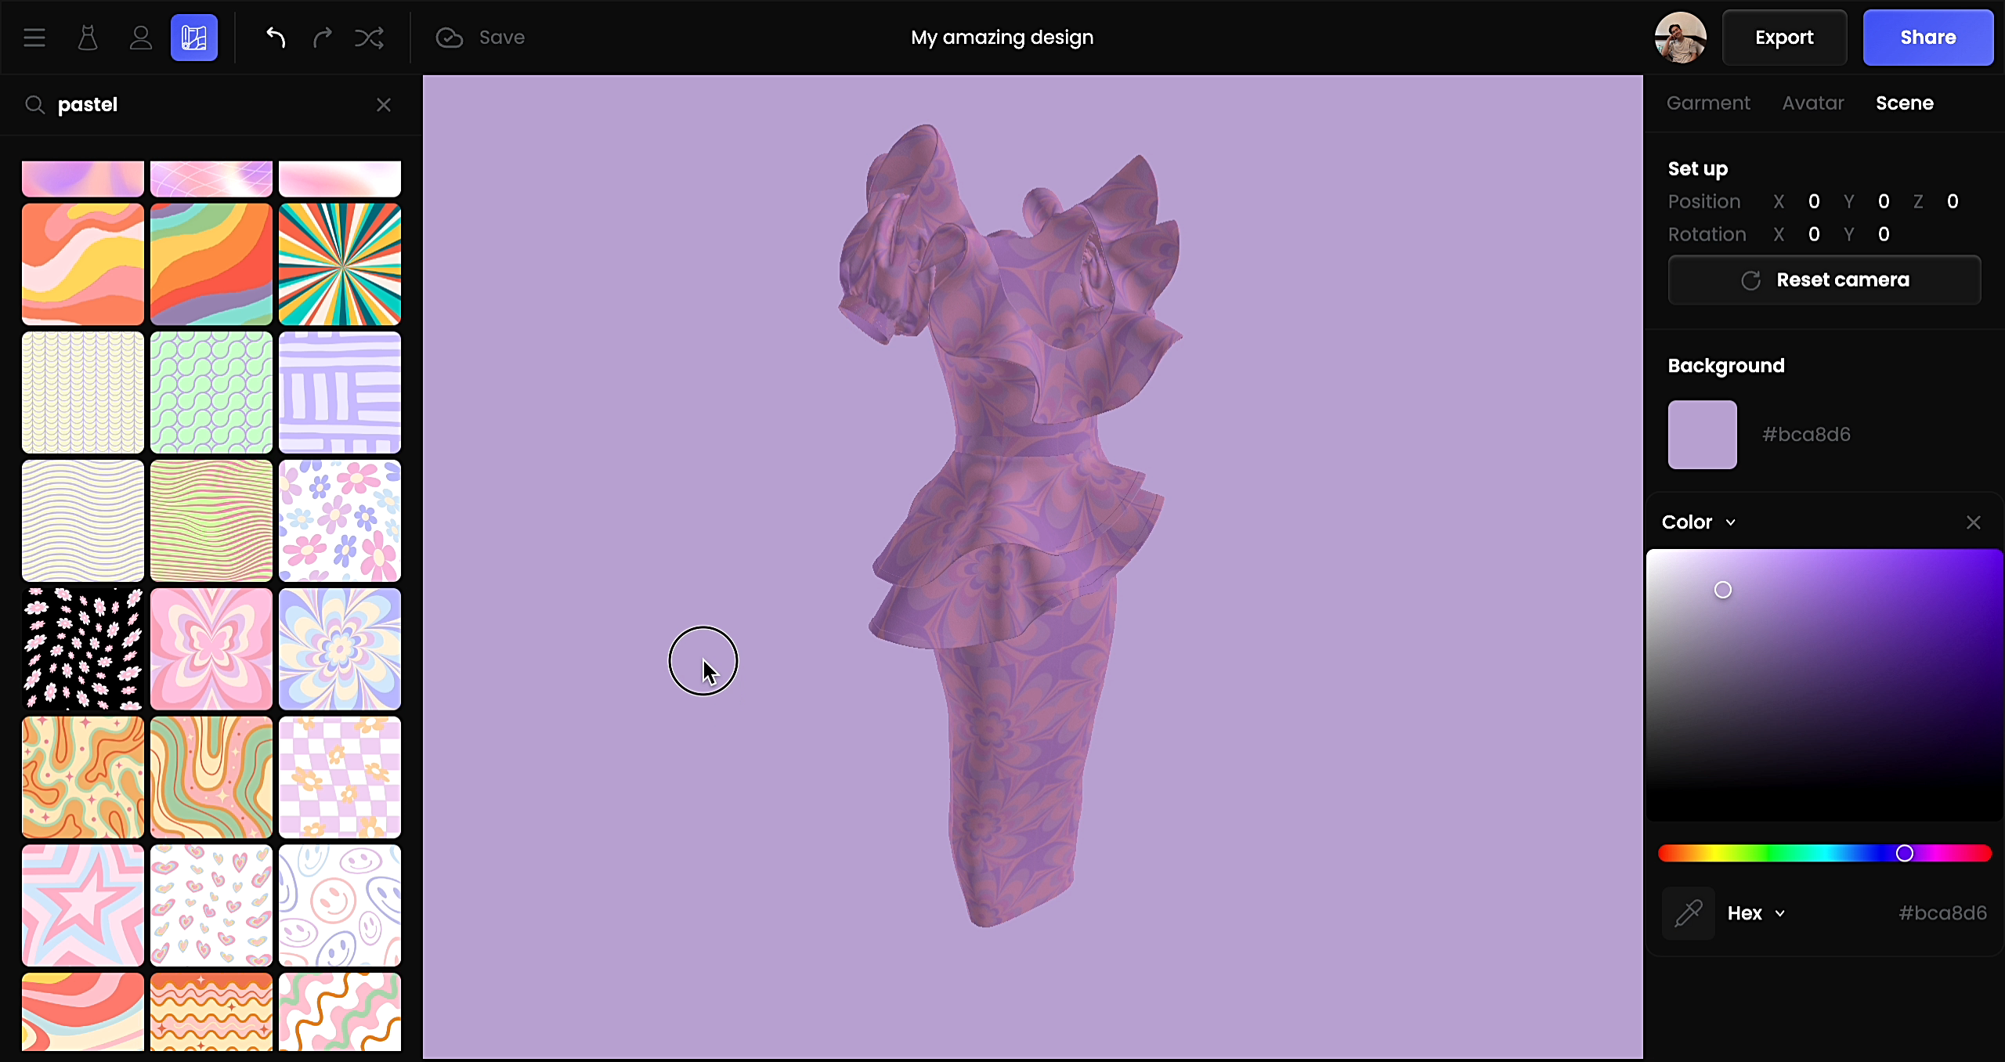Click the Rotation X value
This screenshot has width=2005, height=1062.
click(x=1814, y=234)
